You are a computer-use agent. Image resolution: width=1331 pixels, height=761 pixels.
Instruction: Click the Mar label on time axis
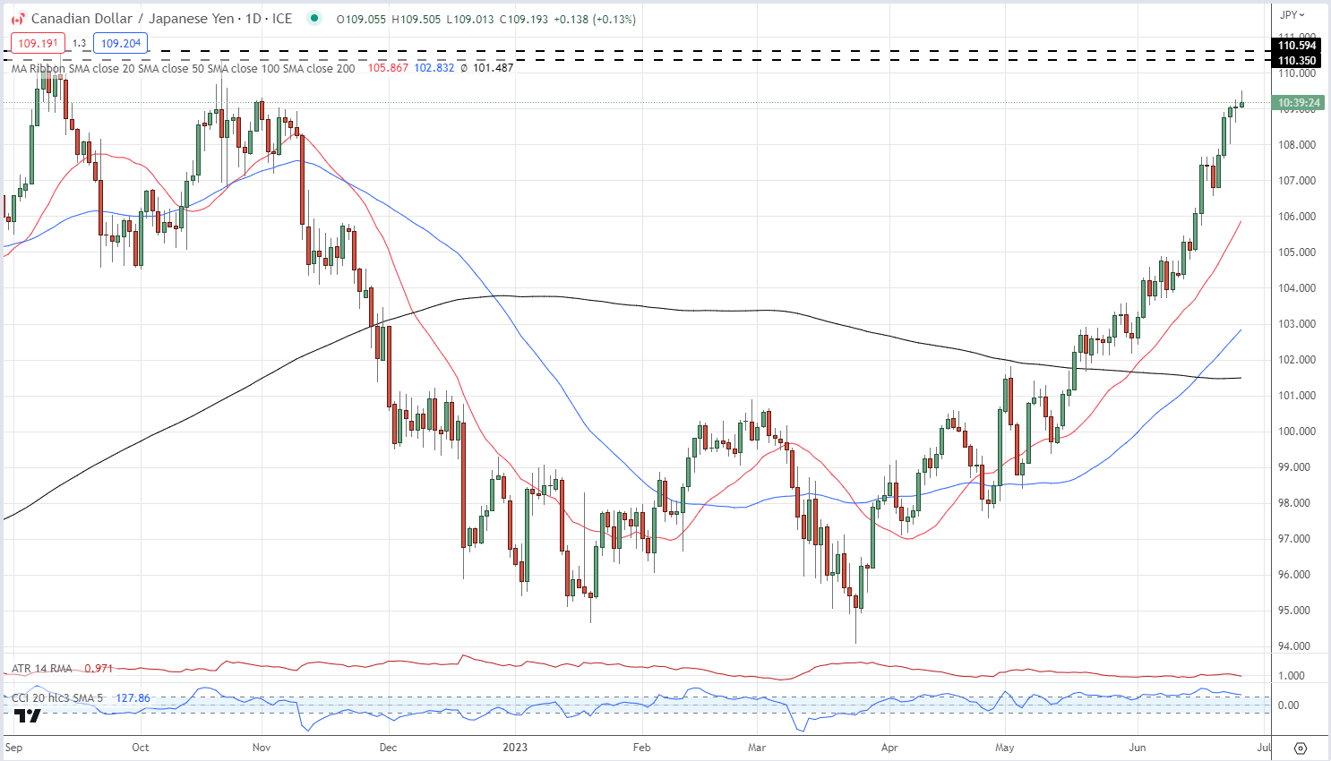point(757,747)
